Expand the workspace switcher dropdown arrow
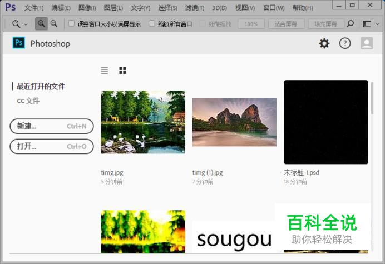The width and height of the screenshot is (385, 264). [378, 24]
